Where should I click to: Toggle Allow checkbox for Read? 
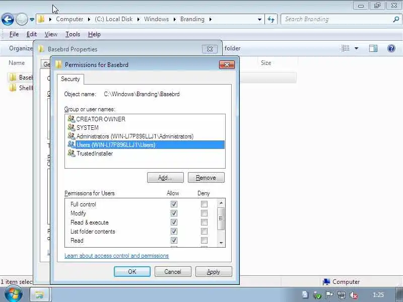174,241
